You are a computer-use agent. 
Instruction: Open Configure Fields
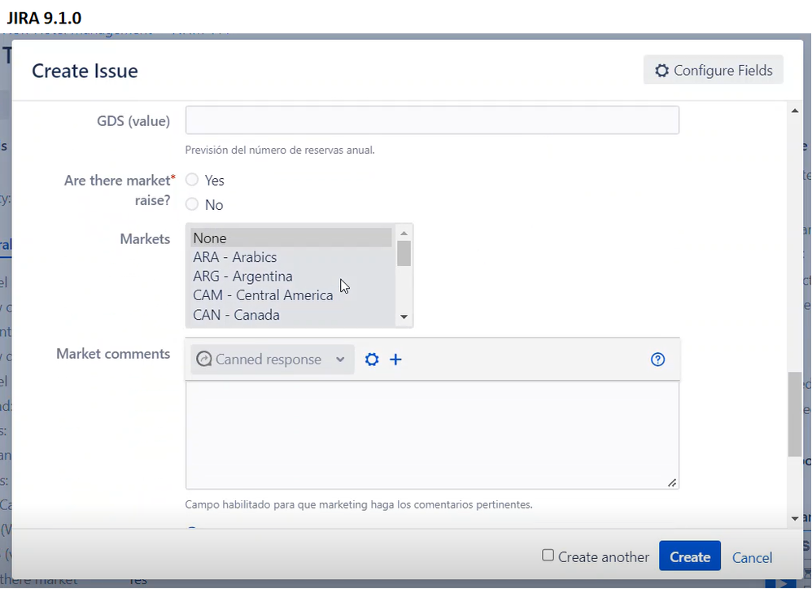(714, 70)
